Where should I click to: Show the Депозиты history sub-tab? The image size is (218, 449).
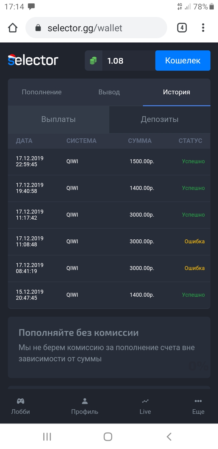pos(160,120)
